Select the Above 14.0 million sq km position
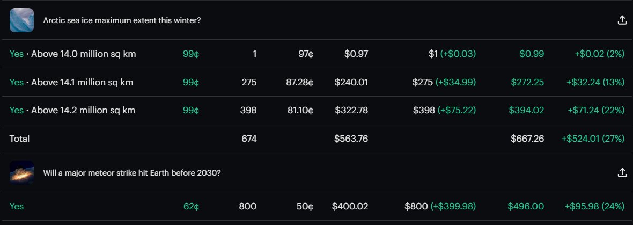633x225 pixels. click(x=316, y=54)
